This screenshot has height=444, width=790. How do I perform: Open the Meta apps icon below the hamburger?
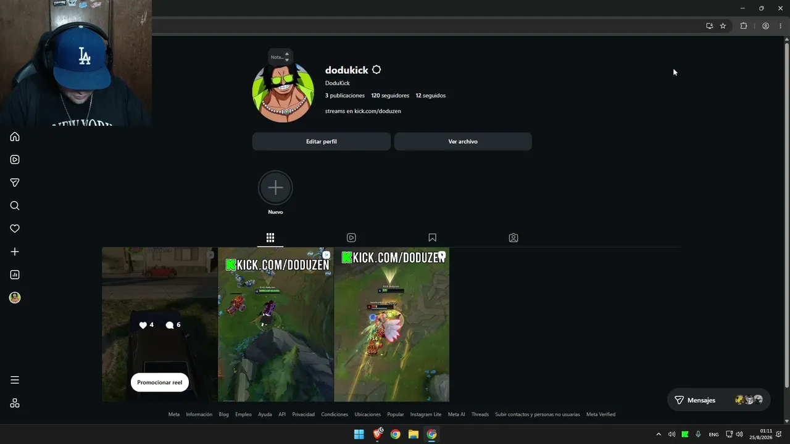tap(15, 403)
